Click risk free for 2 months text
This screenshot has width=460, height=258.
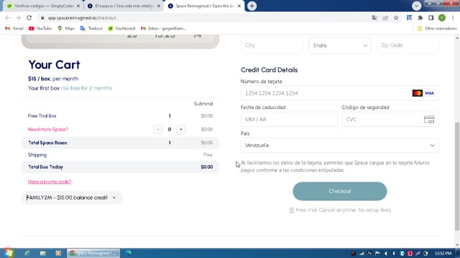86,88
